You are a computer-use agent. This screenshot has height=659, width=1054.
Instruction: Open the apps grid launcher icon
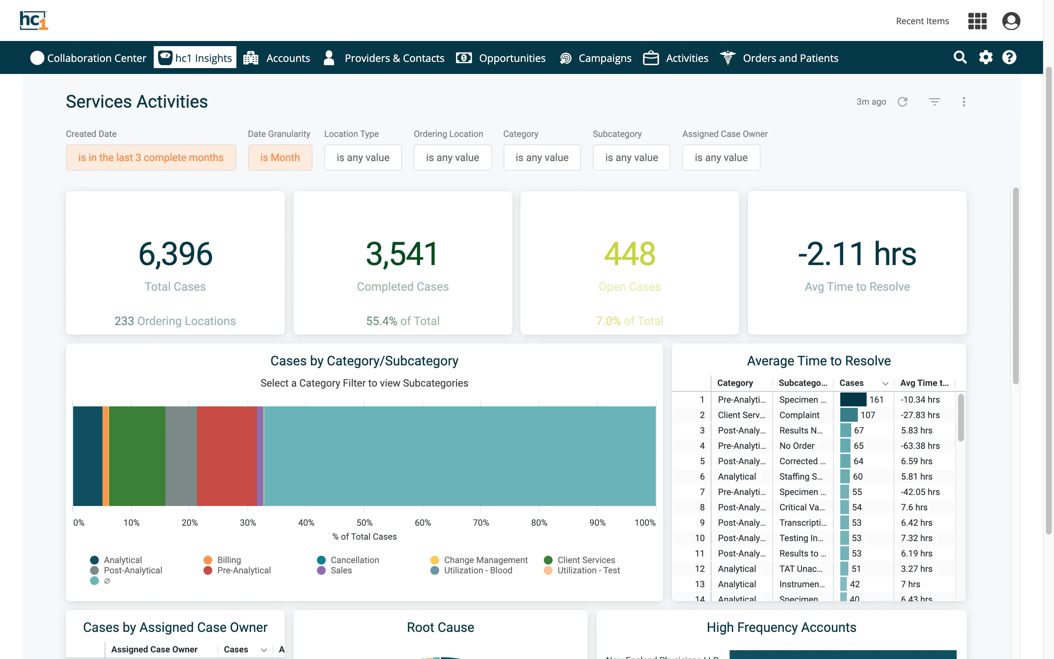(x=977, y=21)
